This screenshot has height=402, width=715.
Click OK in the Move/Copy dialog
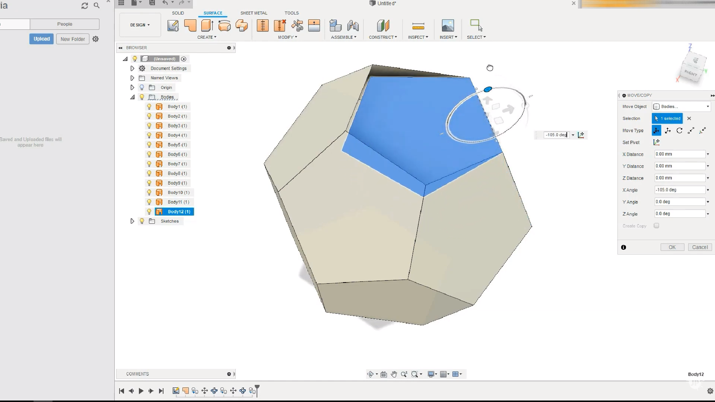click(672, 247)
